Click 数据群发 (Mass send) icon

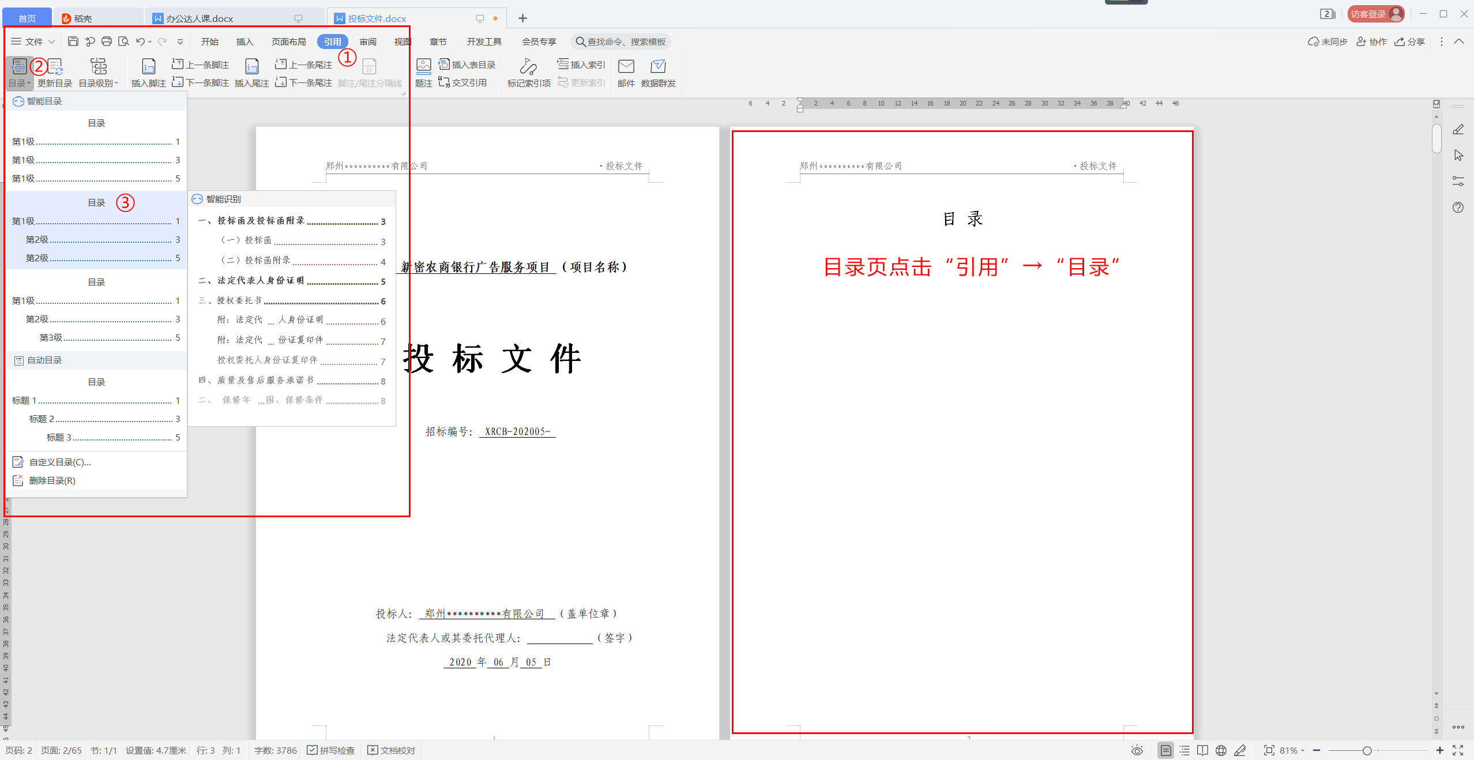[x=659, y=73]
